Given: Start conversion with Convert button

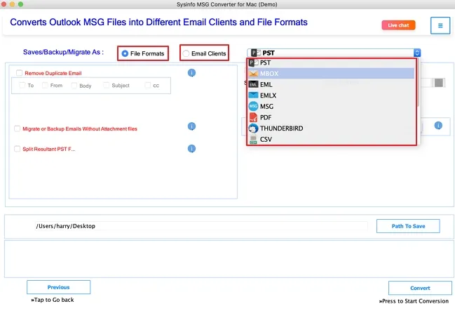Looking at the screenshot, I should (x=420, y=288).
